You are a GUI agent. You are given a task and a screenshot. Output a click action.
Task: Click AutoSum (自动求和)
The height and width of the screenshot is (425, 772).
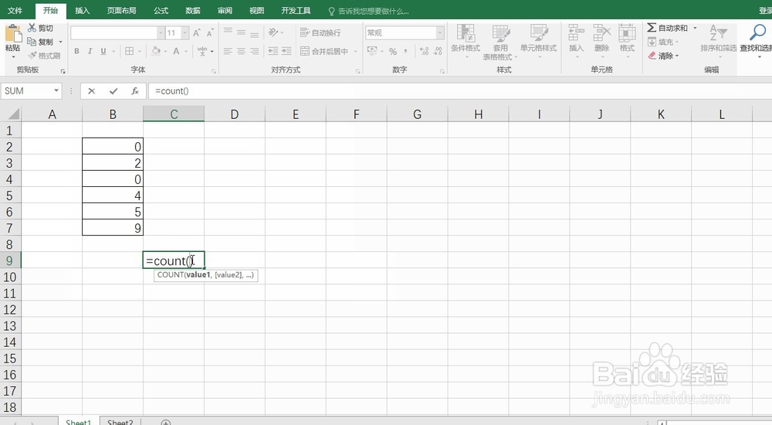667,28
